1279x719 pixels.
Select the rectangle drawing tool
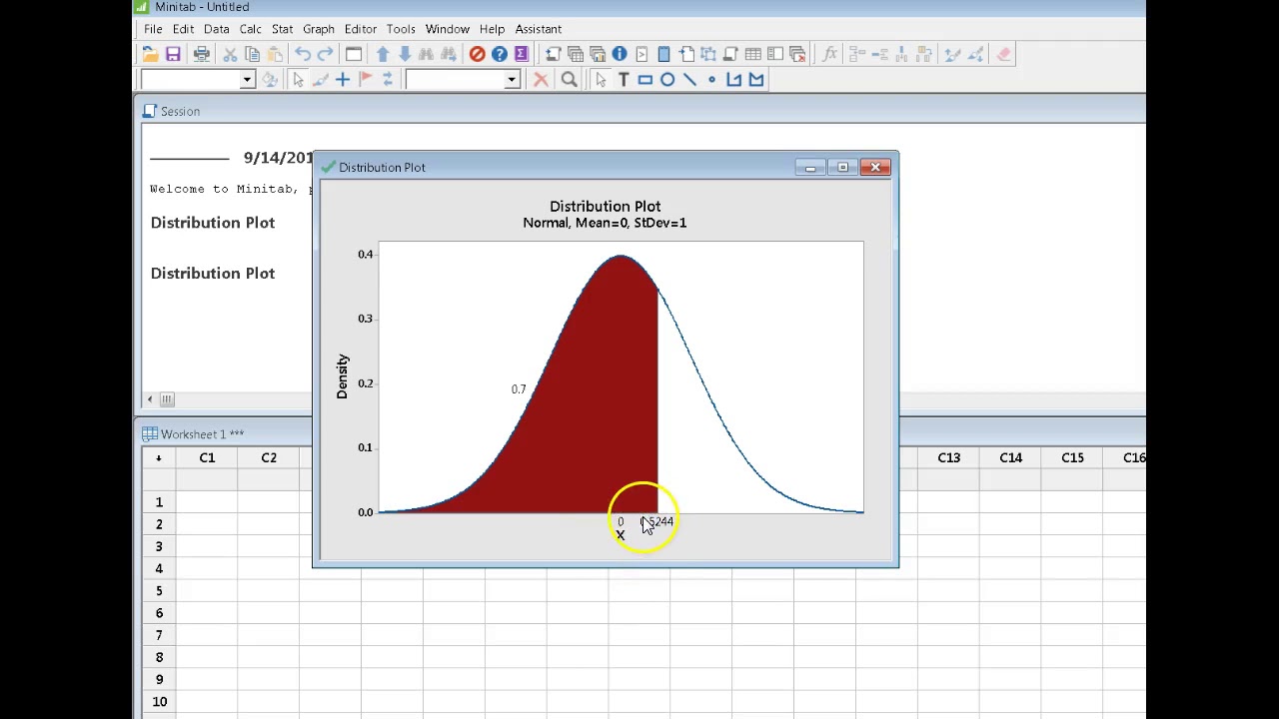click(x=645, y=80)
